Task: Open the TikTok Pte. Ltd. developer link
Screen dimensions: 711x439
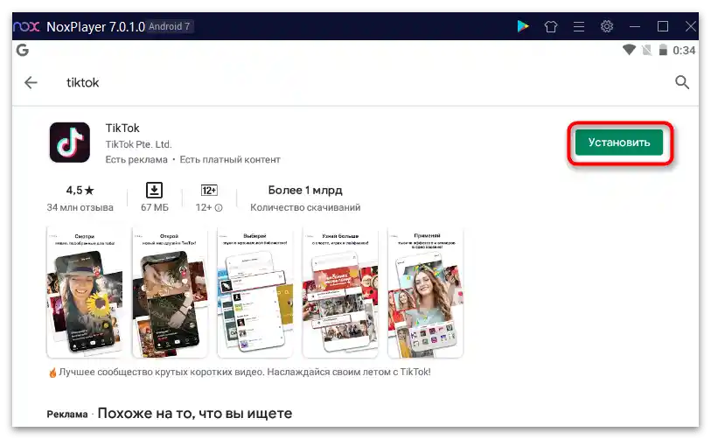Action: [x=138, y=144]
